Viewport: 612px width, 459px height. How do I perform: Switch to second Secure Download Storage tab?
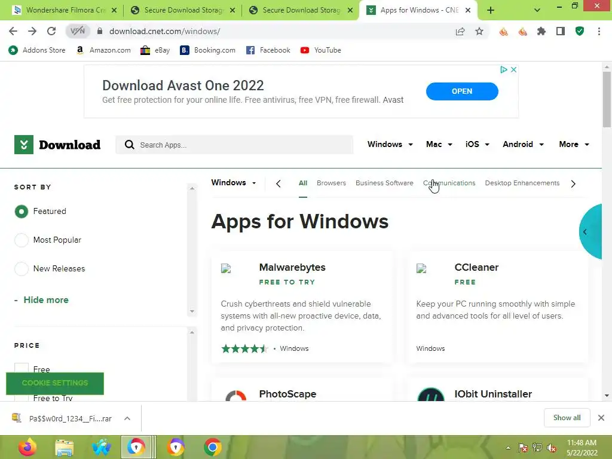[301, 10]
